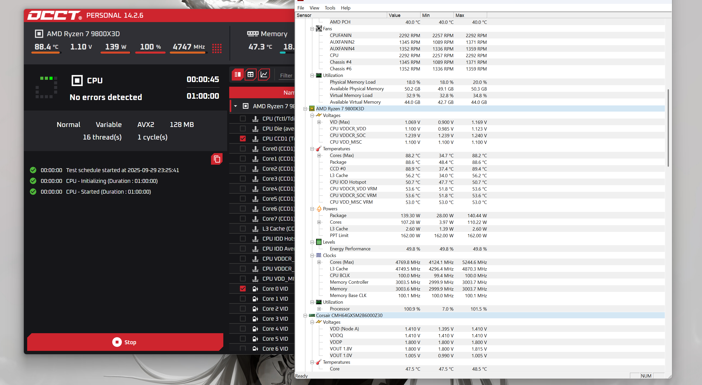Uncheck the Core 0 VID checkbox
The height and width of the screenshot is (385, 702).
pyautogui.click(x=243, y=289)
